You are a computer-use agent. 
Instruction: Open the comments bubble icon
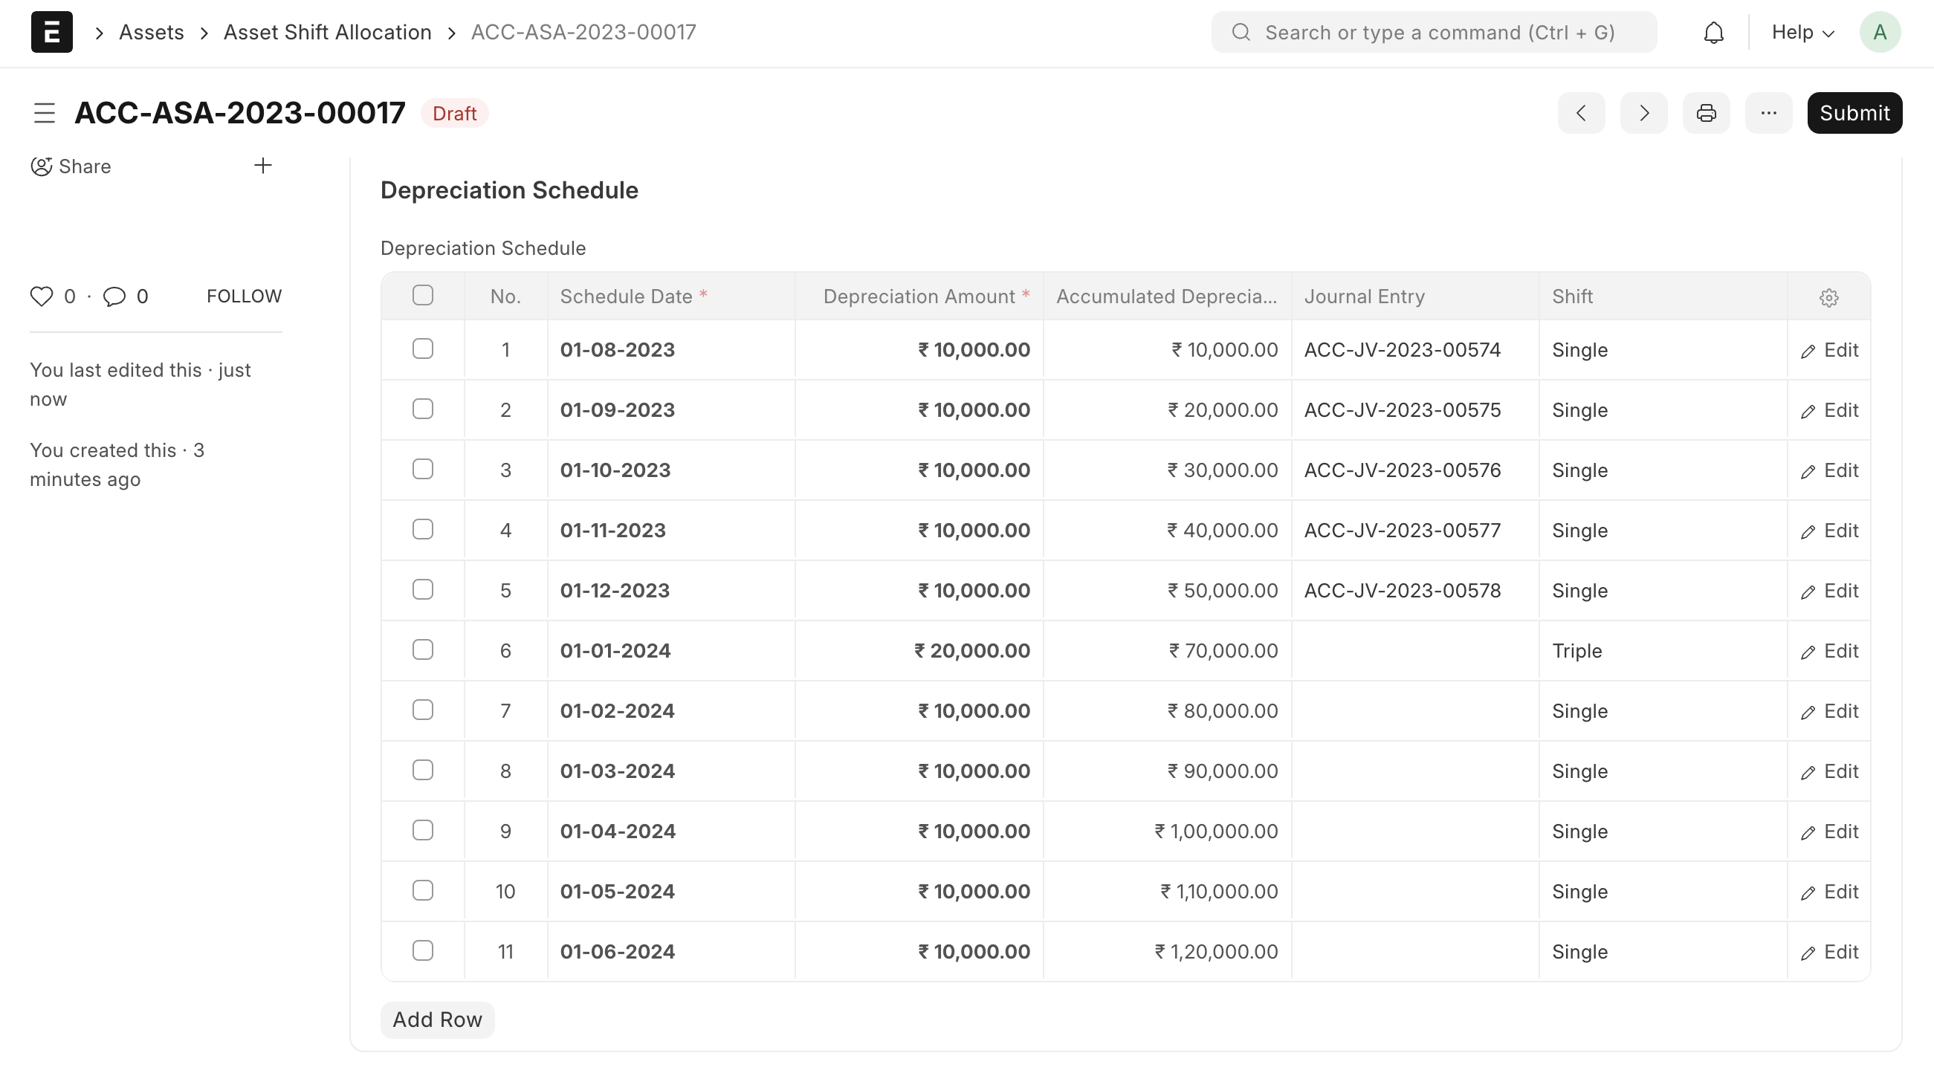[114, 296]
